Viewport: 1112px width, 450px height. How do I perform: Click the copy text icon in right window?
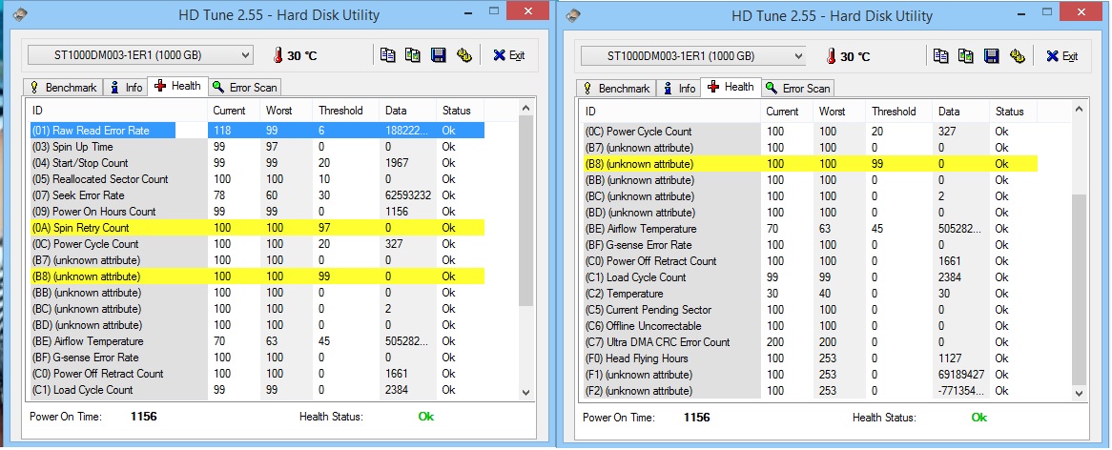click(x=940, y=55)
